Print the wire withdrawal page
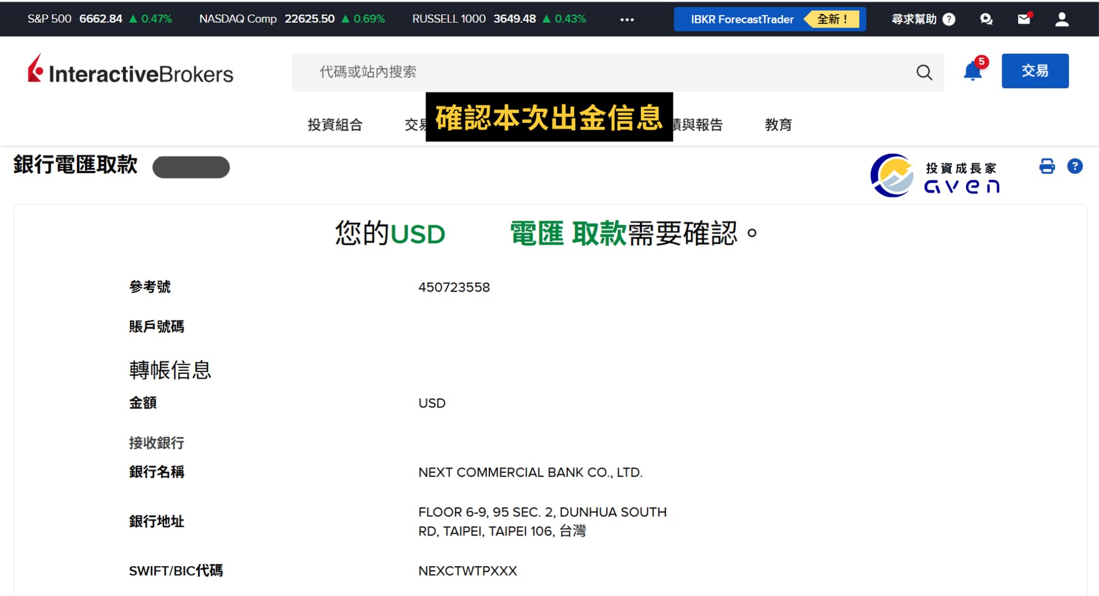 pos(1047,166)
